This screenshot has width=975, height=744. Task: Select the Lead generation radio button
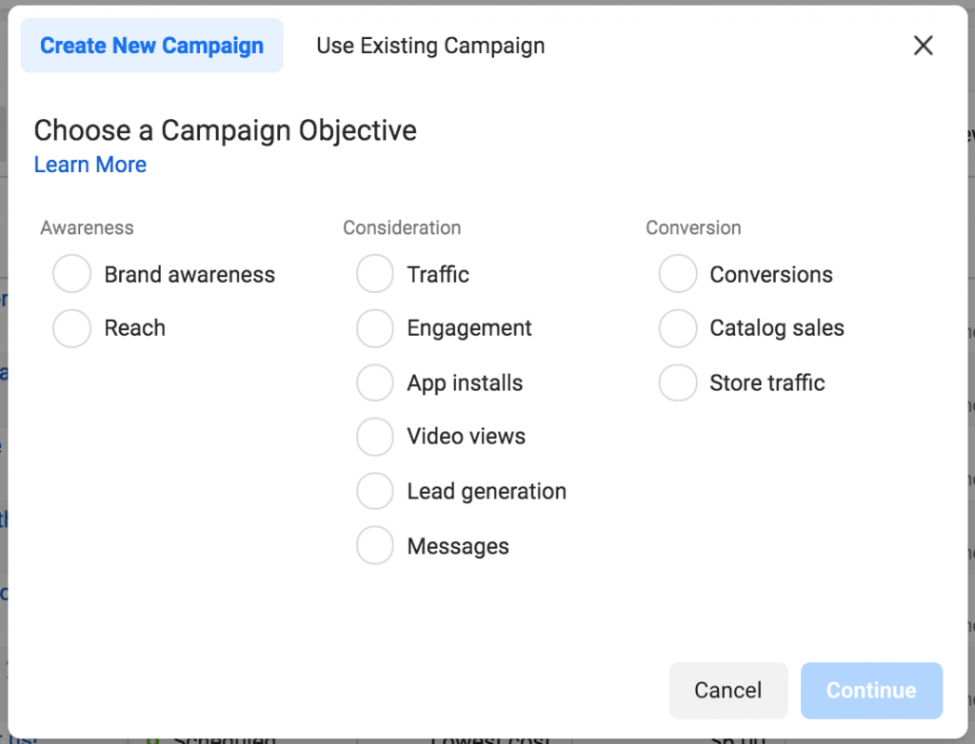[x=375, y=492]
